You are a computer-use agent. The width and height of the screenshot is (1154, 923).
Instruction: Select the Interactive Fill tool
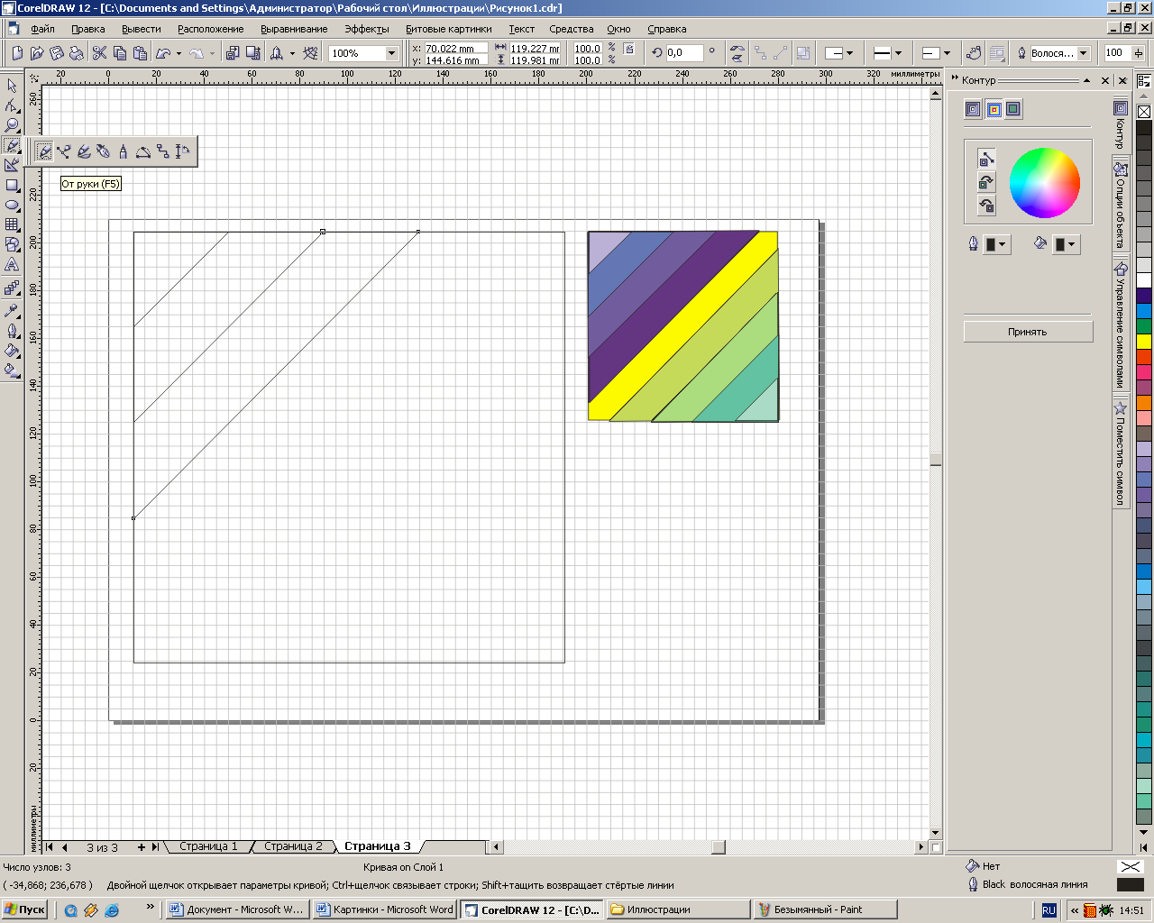(12, 370)
